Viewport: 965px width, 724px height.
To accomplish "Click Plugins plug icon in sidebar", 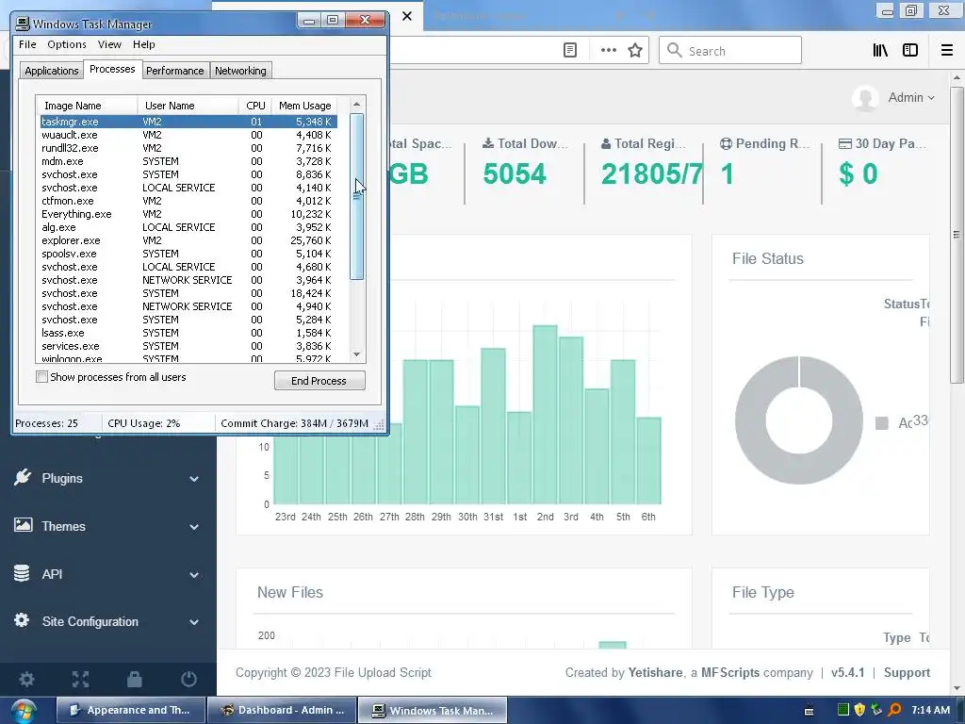I will tap(23, 477).
